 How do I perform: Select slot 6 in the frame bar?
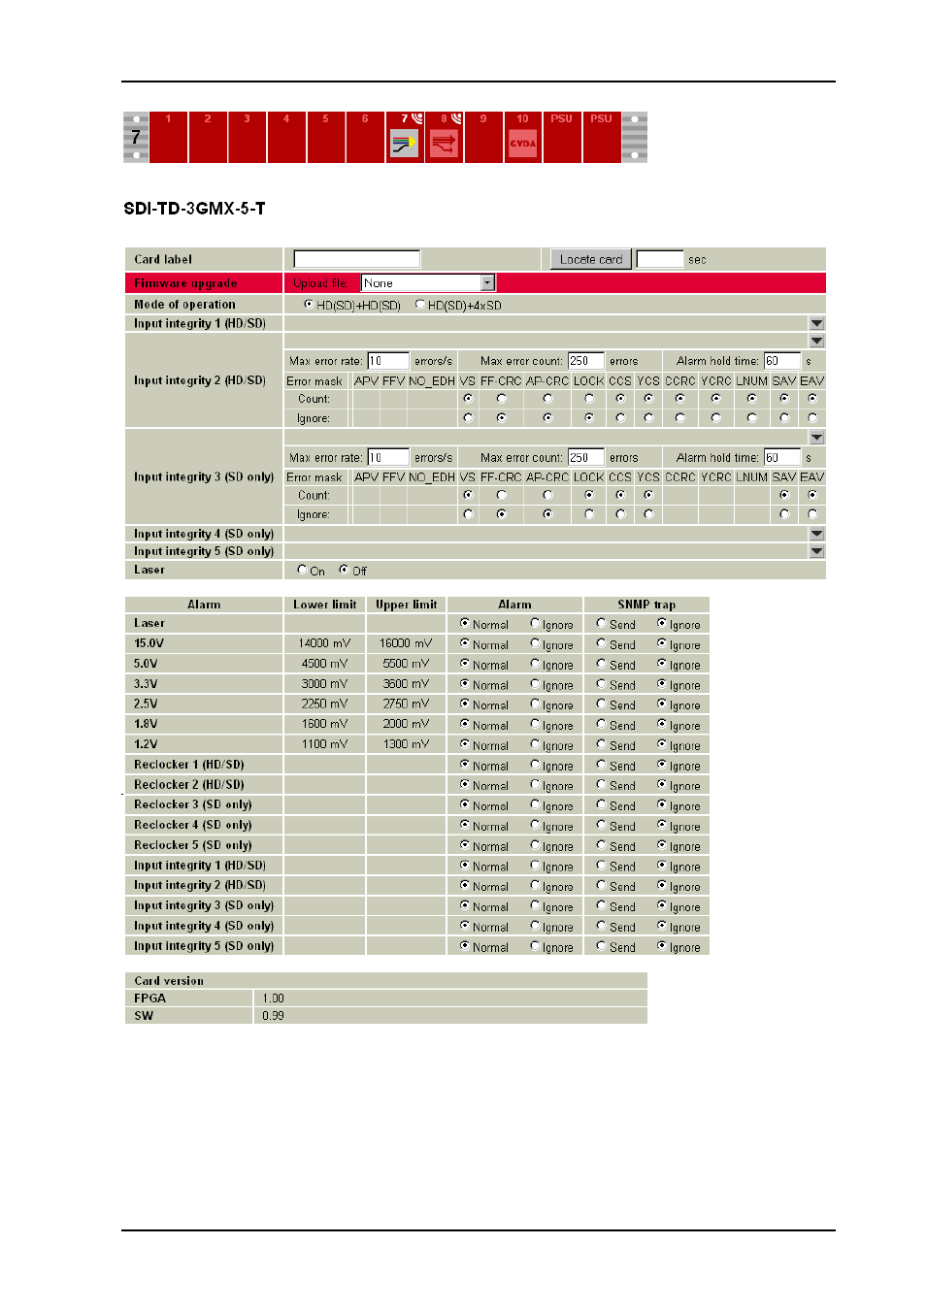365,137
